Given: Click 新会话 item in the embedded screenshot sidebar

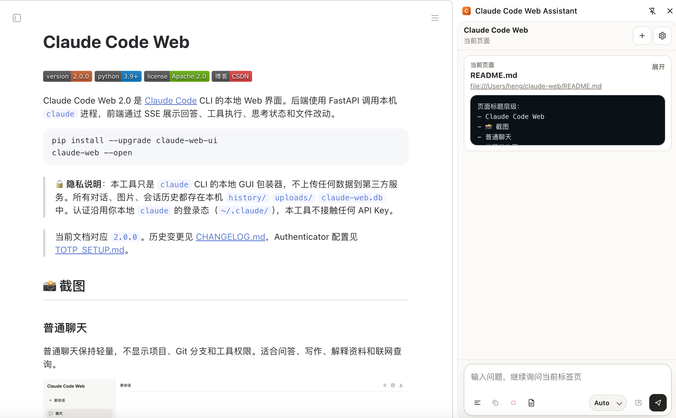Looking at the screenshot, I should 57,400.
